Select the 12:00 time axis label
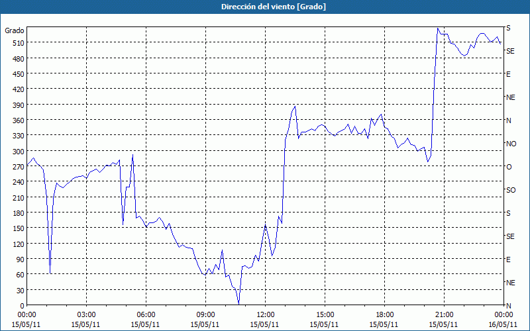530x331 pixels. [x=266, y=315]
